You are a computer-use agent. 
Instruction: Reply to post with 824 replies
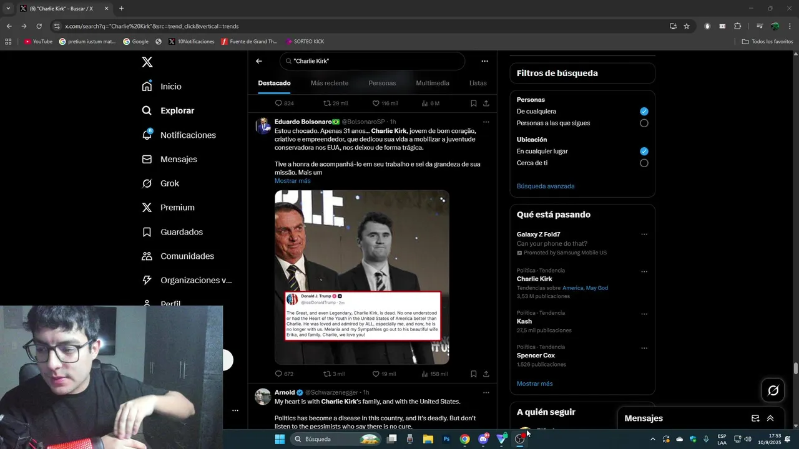pyautogui.click(x=284, y=104)
